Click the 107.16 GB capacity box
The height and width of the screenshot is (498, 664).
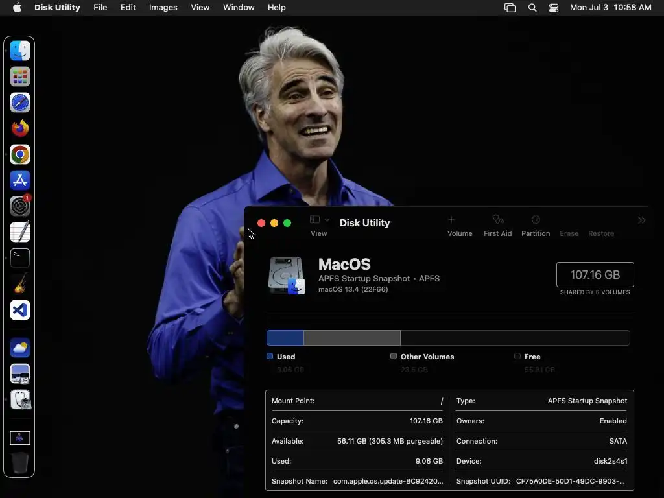pyautogui.click(x=595, y=275)
